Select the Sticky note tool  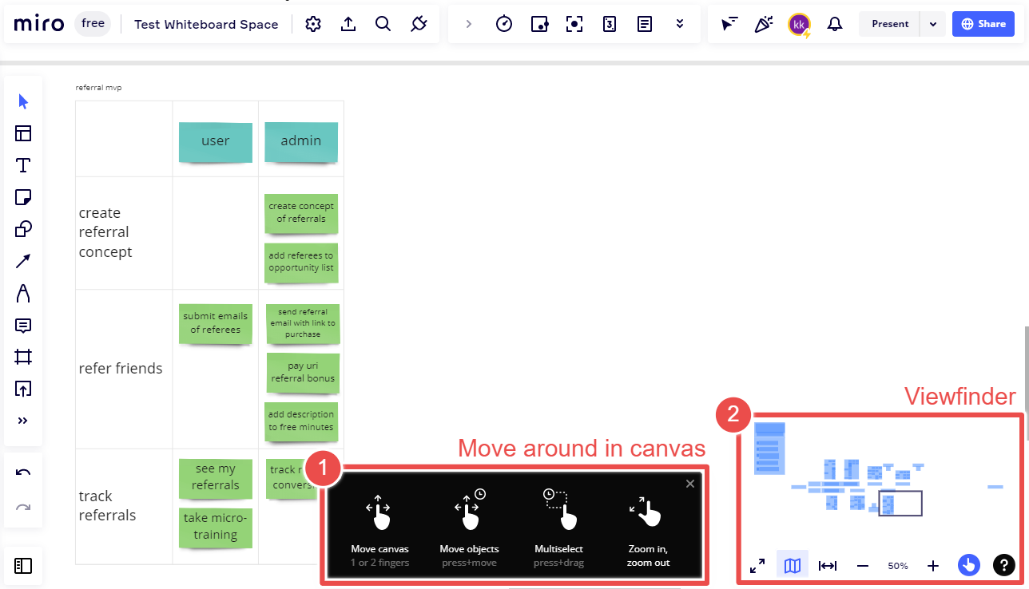click(x=23, y=197)
